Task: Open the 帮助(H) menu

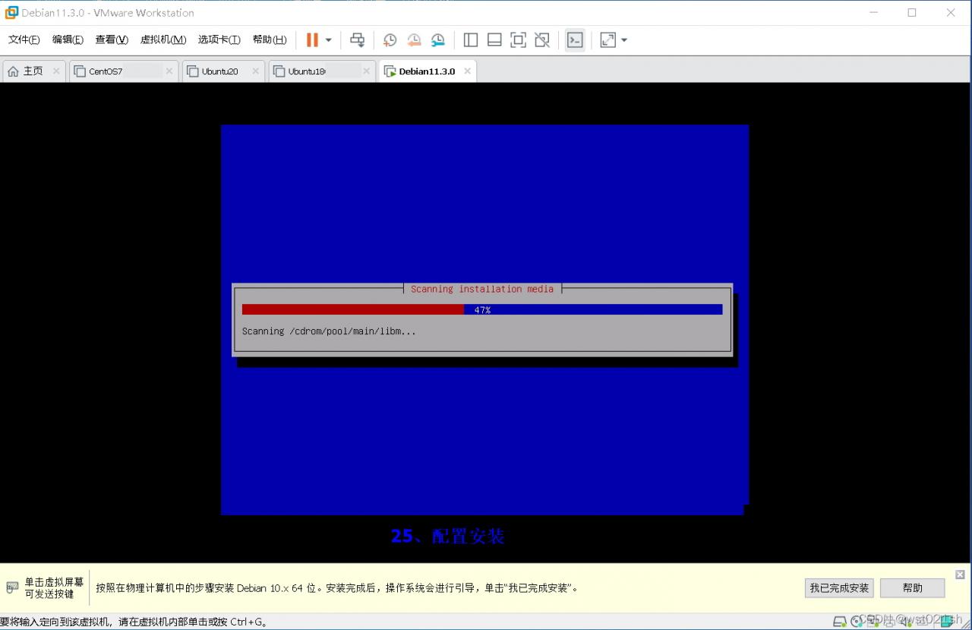Action: point(270,40)
